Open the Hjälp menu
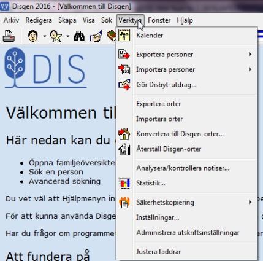 tap(185, 20)
